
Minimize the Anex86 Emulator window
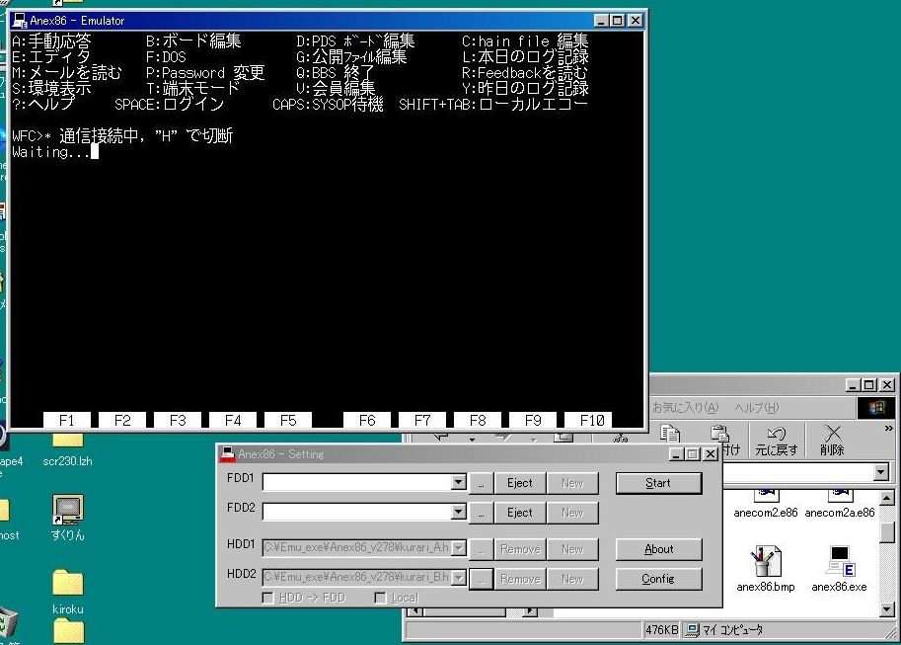(601, 21)
